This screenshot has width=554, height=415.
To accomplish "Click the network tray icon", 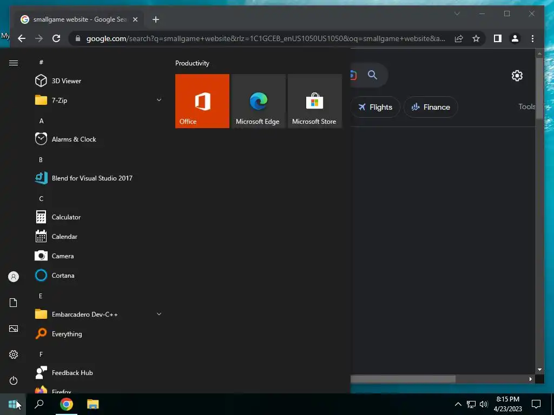I will point(471,404).
